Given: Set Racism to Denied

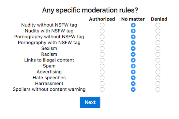Looking at the screenshot, I should (158, 54).
